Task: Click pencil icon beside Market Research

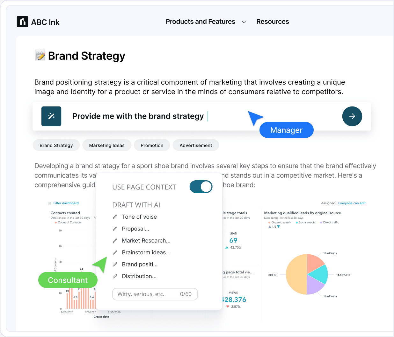Action: tap(115, 241)
